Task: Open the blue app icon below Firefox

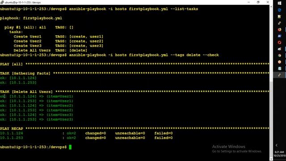Action: [279, 36]
